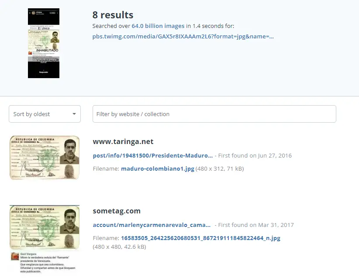Open the pbs.twimg.com source image URL
Viewport: 359px width, 278px height.
click(x=183, y=37)
